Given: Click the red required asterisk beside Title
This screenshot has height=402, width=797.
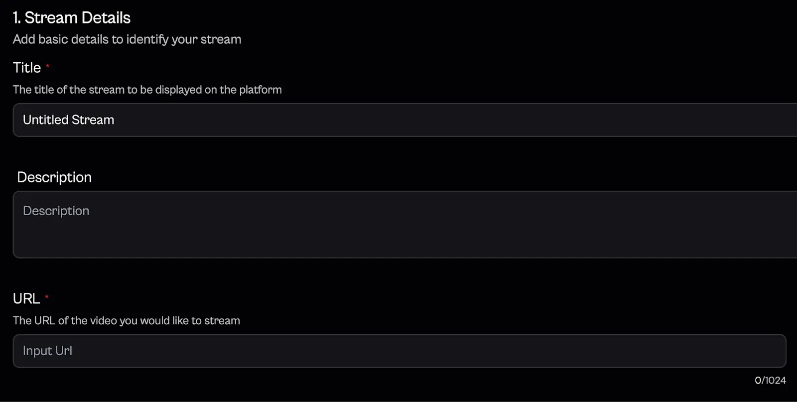Looking at the screenshot, I should (48, 66).
